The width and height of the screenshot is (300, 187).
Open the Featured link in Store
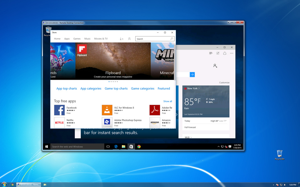pos(164,89)
